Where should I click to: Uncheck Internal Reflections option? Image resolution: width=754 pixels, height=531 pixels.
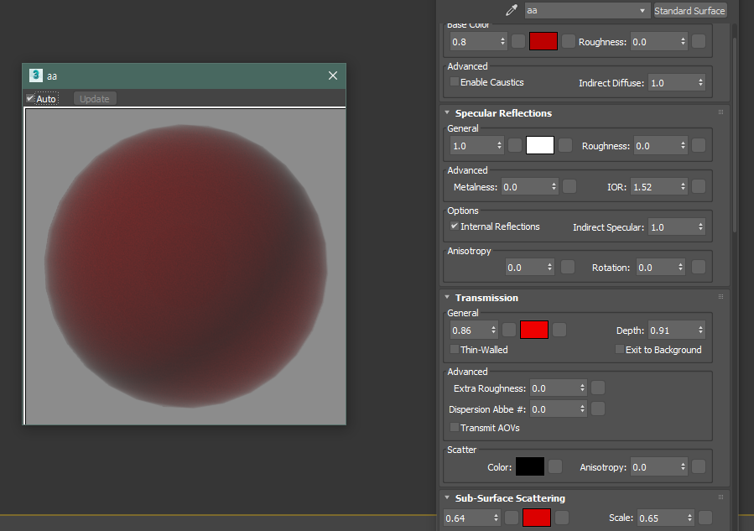click(455, 226)
